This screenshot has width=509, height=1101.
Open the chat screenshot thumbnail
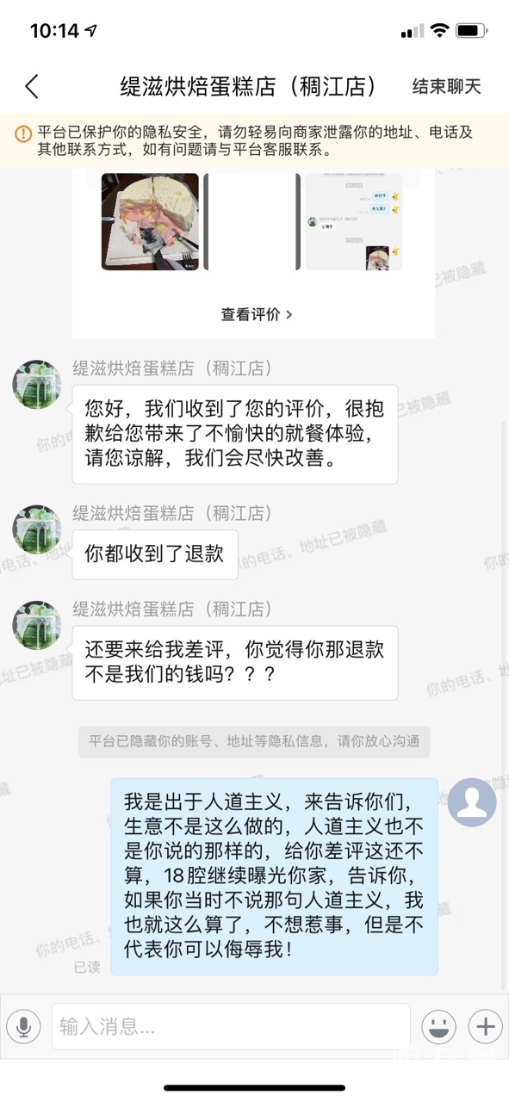click(x=354, y=222)
